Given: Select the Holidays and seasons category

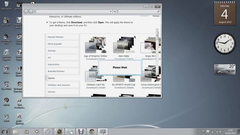Looking at the screenshot, I should 62,85.
